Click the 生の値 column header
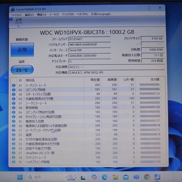This screenshot has width=182, height=182. click(155, 79)
